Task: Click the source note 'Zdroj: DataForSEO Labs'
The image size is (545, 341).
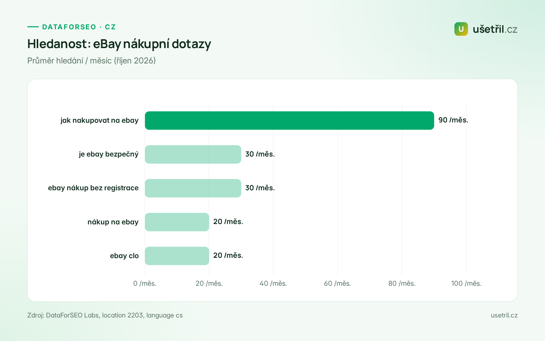Action: coord(63,315)
